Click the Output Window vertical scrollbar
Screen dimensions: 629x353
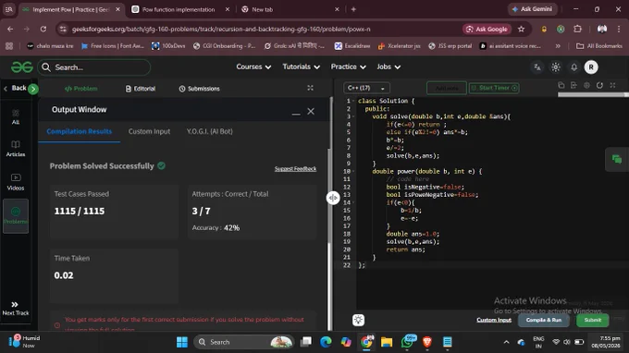pos(330,196)
